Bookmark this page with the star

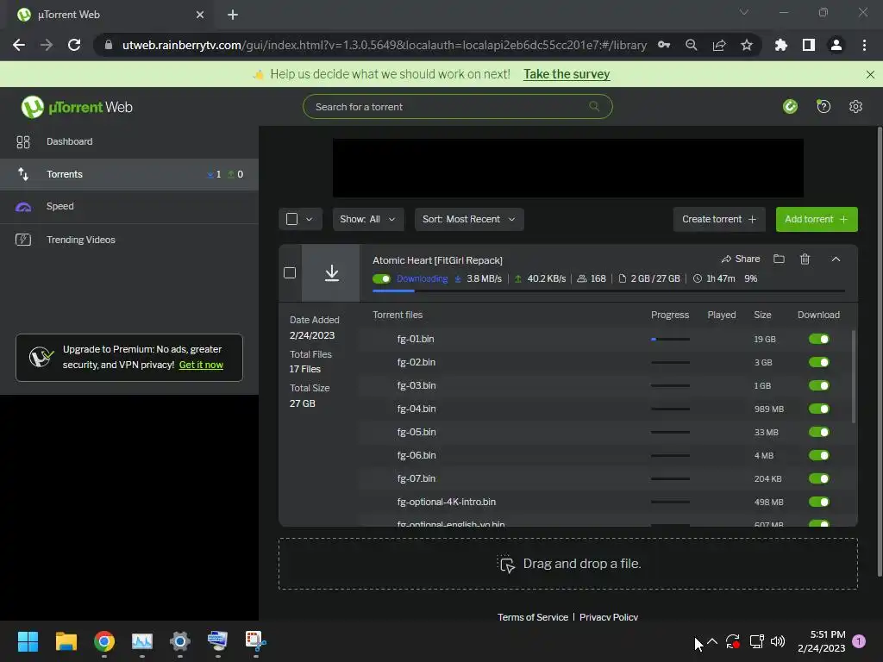pyautogui.click(x=746, y=45)
